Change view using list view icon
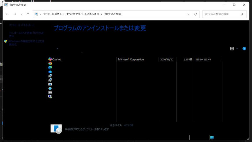The width and height of the screenshot is (252, 142). 232,48
